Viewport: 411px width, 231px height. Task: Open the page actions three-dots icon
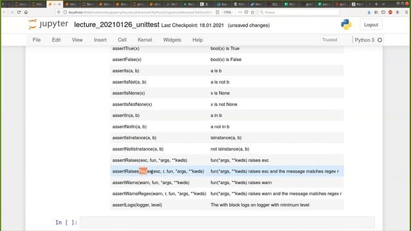point(240,12)
